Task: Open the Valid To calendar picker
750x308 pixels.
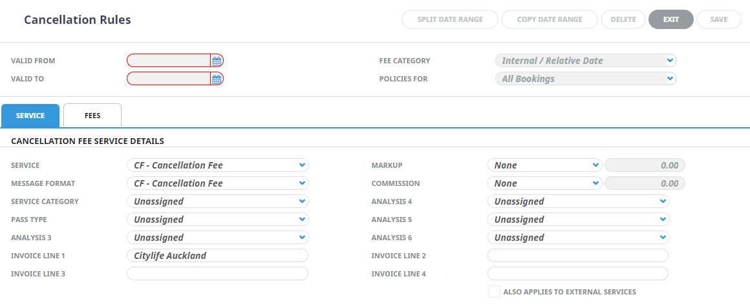Action: click(217, 79)
